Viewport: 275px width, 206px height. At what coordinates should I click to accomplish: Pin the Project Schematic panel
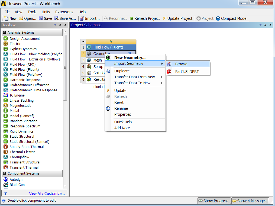point(265,25)
